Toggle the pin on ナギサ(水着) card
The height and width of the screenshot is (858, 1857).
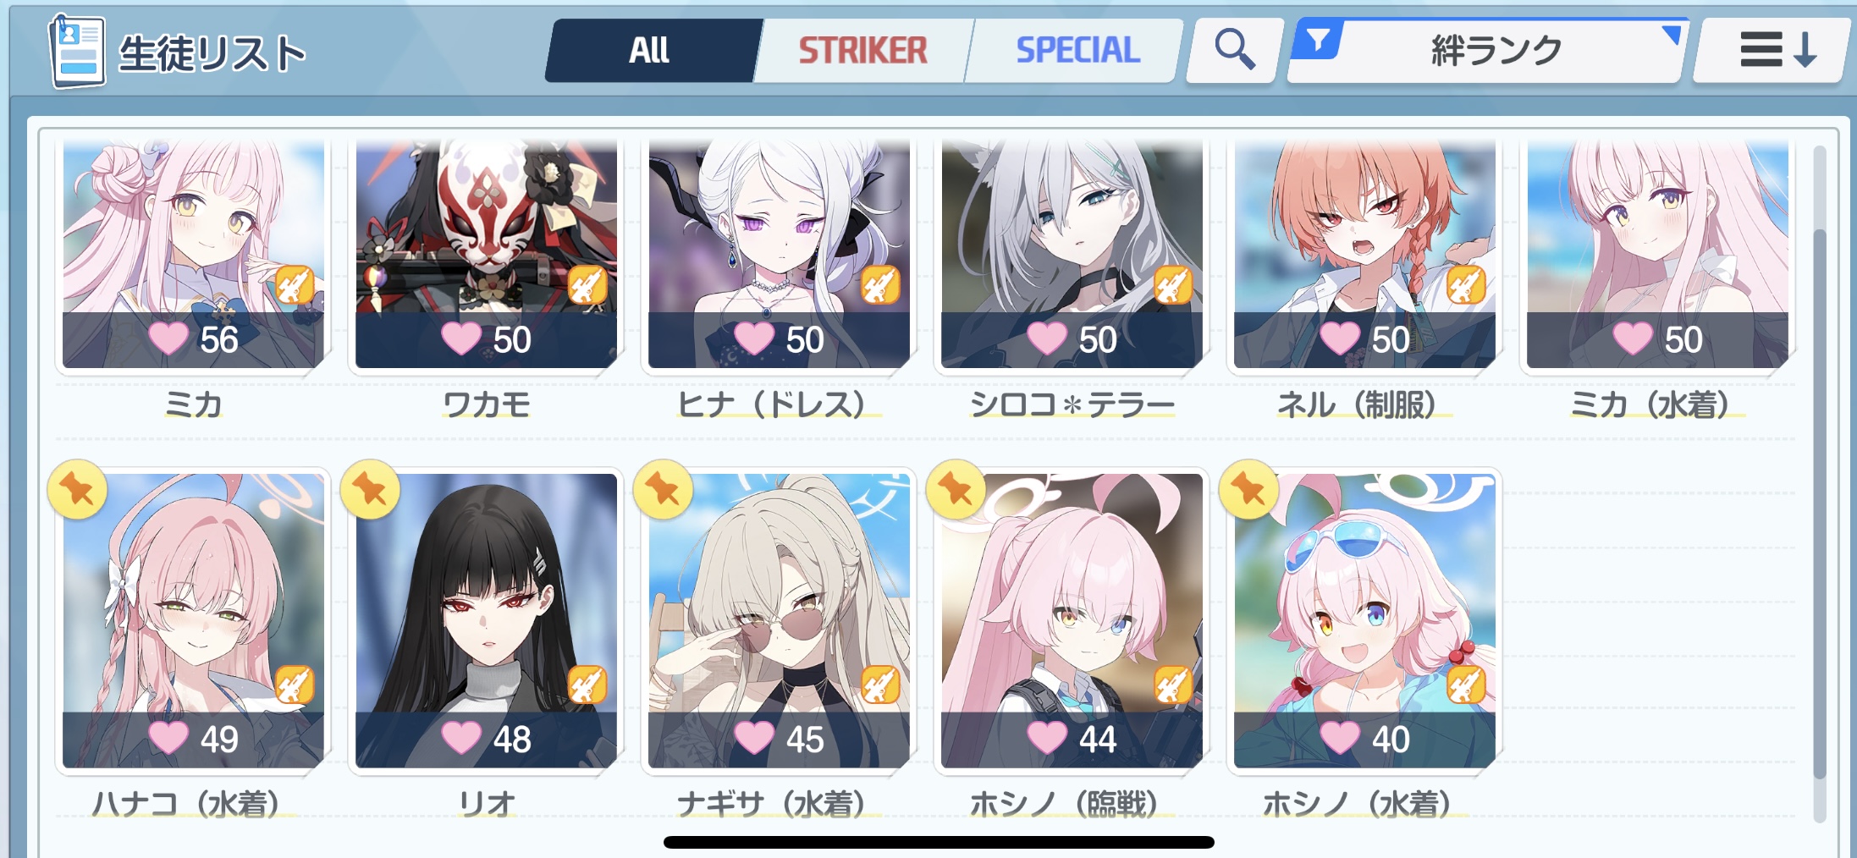[x=664, y=489]
